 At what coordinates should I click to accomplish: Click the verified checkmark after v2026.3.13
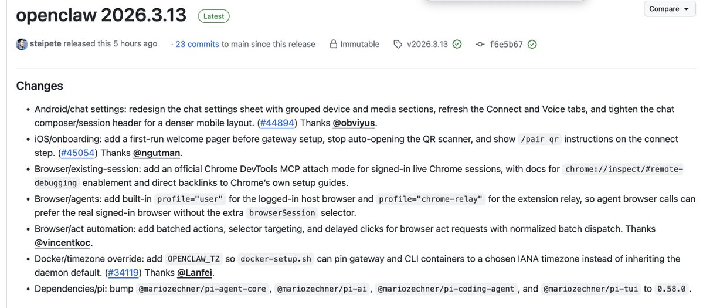coord(457,44)
